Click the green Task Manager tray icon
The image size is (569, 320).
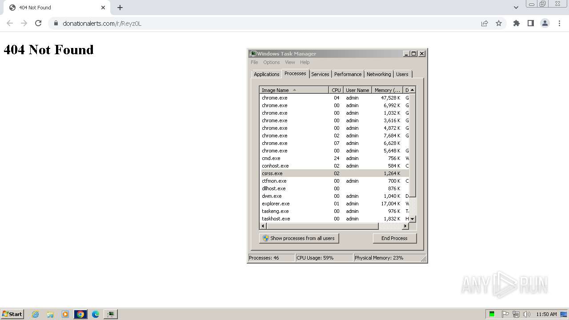click(492, 314)
